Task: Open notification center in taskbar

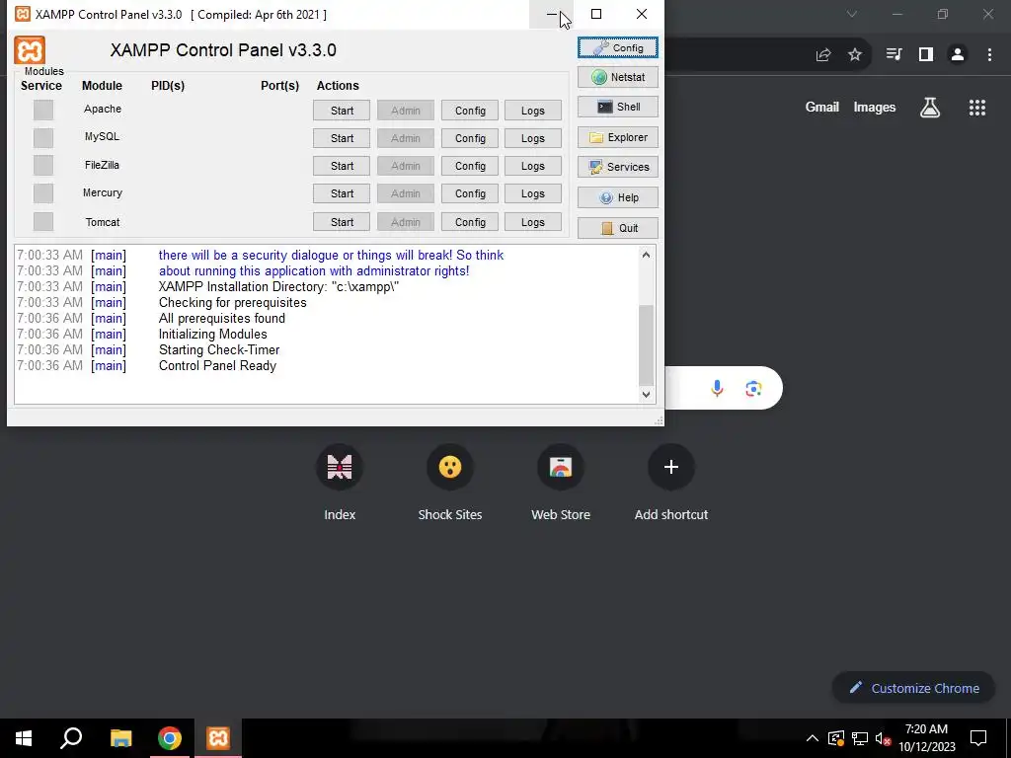Action: coord(978,738)
